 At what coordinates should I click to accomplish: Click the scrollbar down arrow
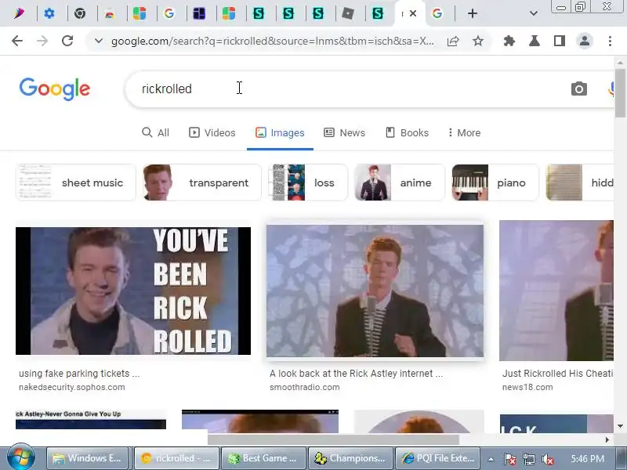(620, 426)
